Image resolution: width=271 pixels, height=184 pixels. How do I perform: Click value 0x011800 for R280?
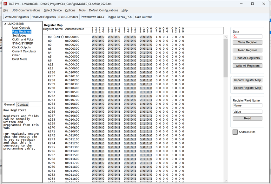coord(72,167)
